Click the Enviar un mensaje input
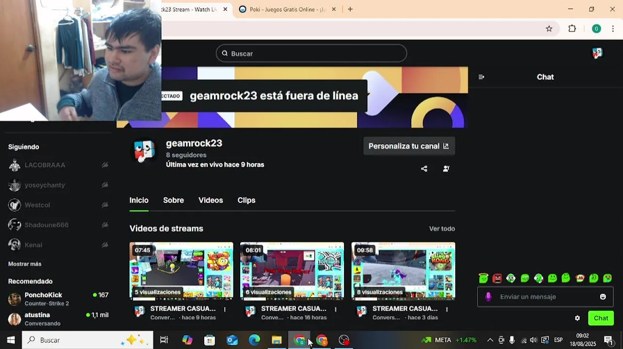623x349 pixels. coord(545,297)
